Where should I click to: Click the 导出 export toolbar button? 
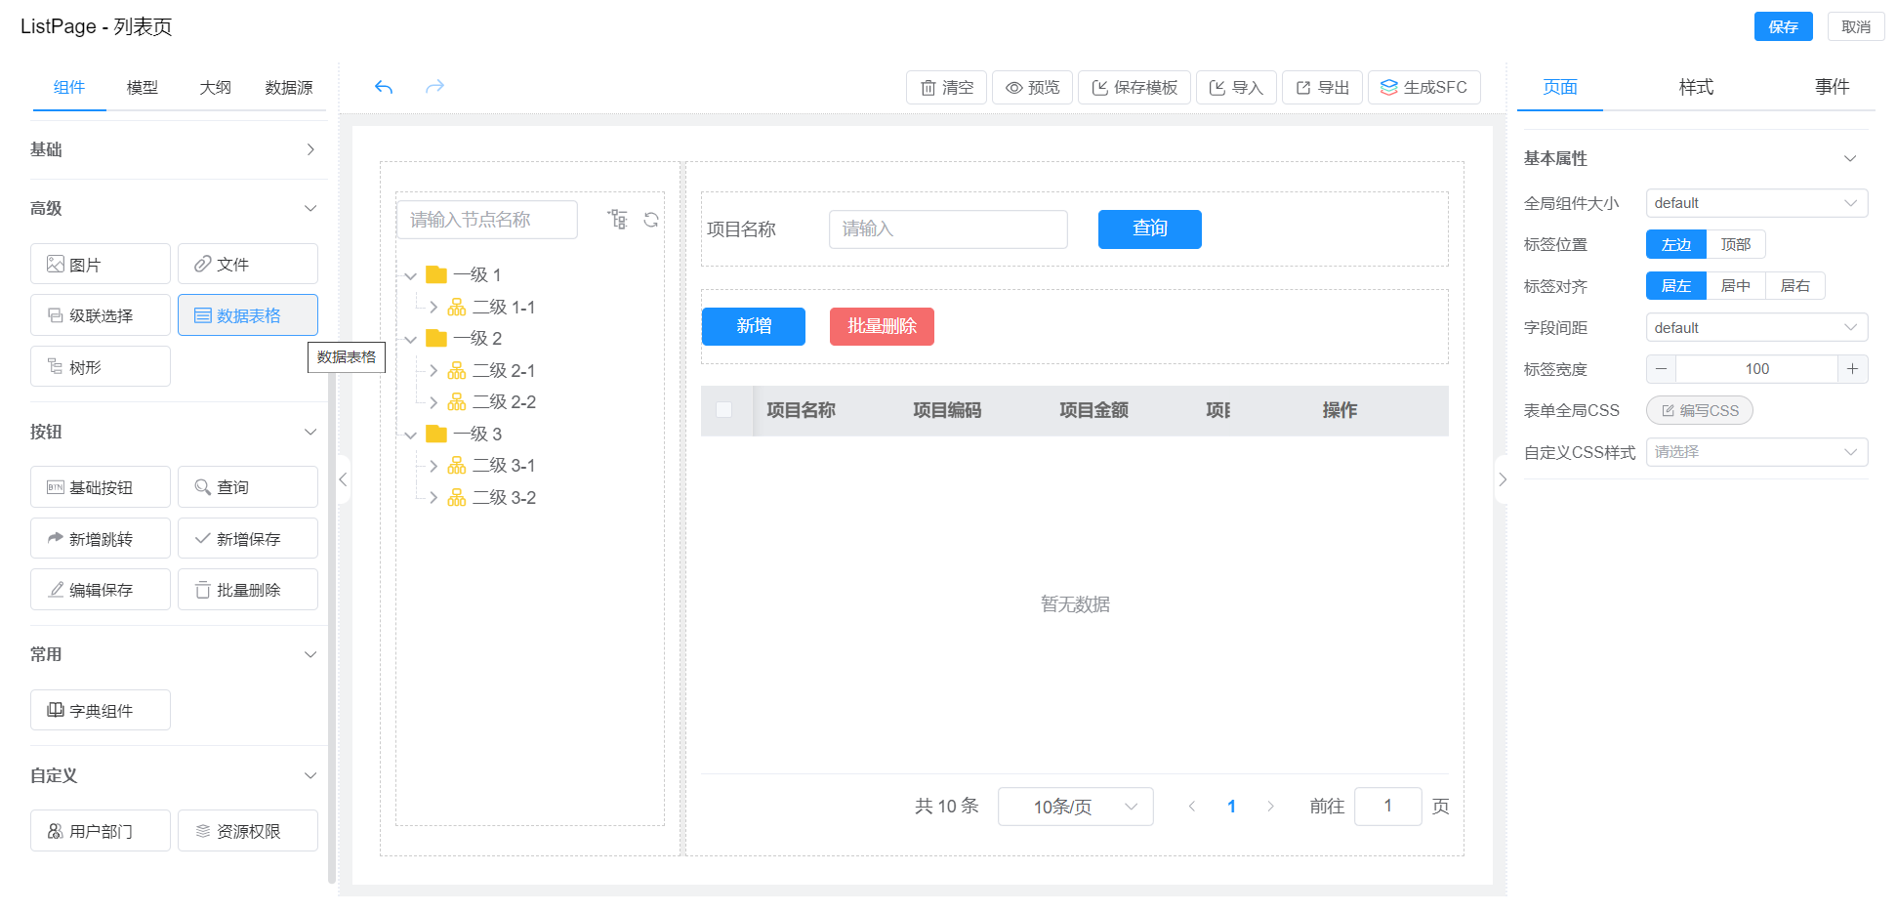(x=1322, y=87)
